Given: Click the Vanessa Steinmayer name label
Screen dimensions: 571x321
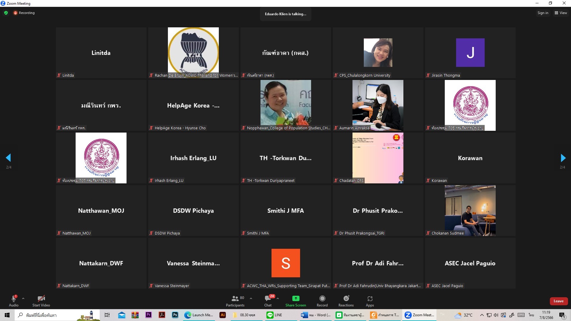Looking at the screenshot, I should point(172,286).
